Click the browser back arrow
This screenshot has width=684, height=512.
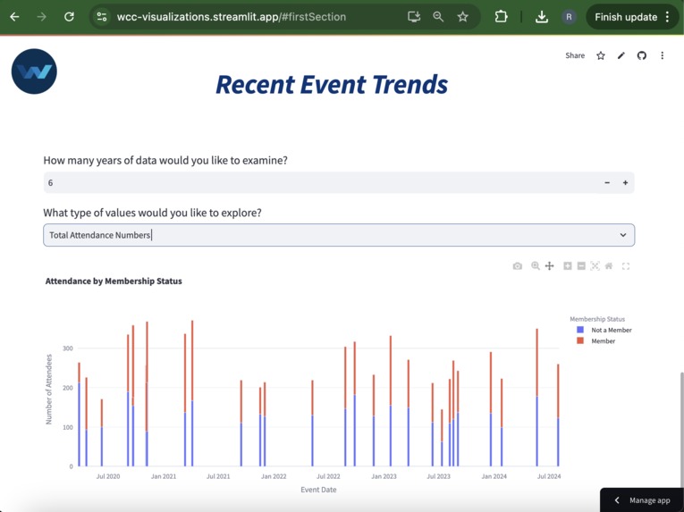[14, 17]
